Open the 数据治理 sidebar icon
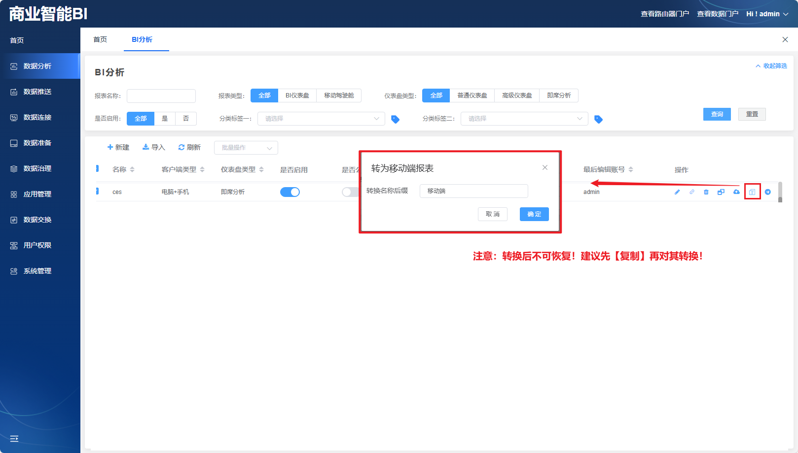The height and width of the screenshot is (453, 798). [x=14, y=168]
